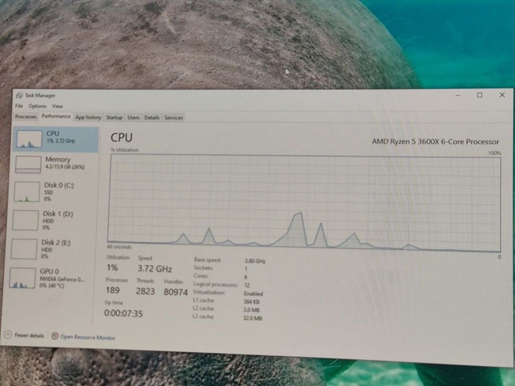Click the 60 seconds graph label
This screenshot has height=386, width=515.
click(x=119, y=247)
